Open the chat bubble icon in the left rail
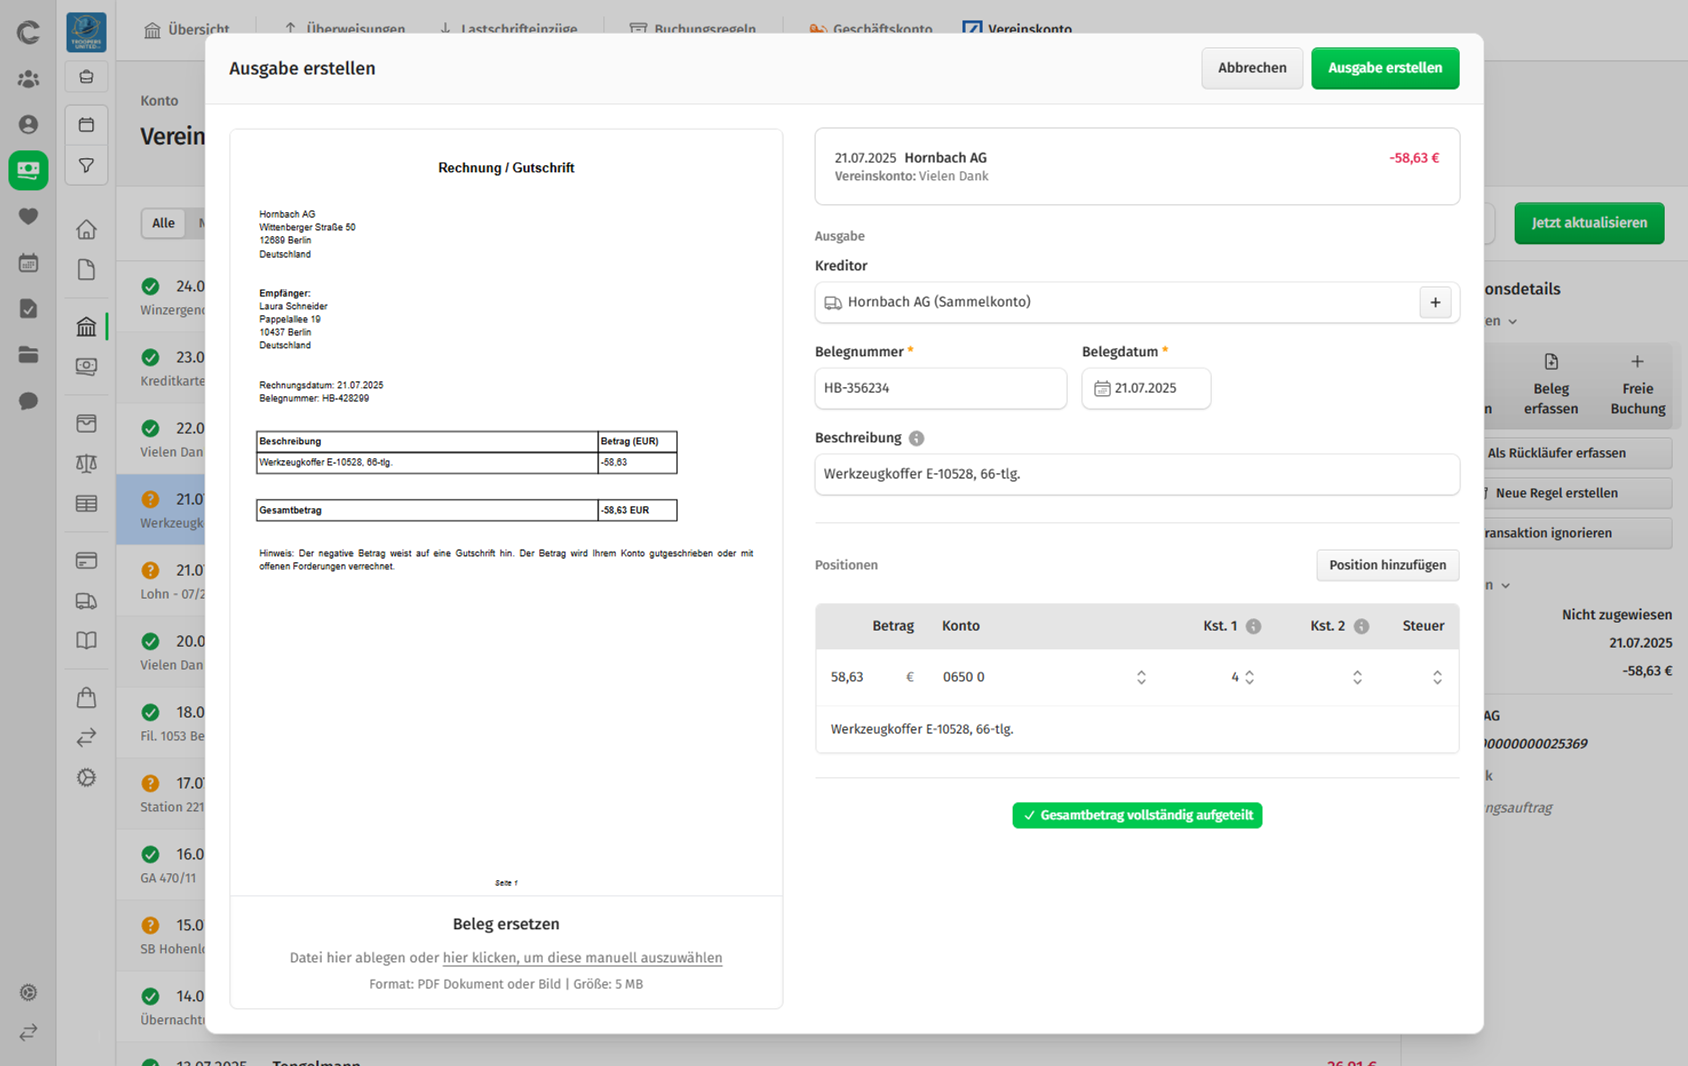This screenshot has width=1688, height=1066. coord(28,401)
